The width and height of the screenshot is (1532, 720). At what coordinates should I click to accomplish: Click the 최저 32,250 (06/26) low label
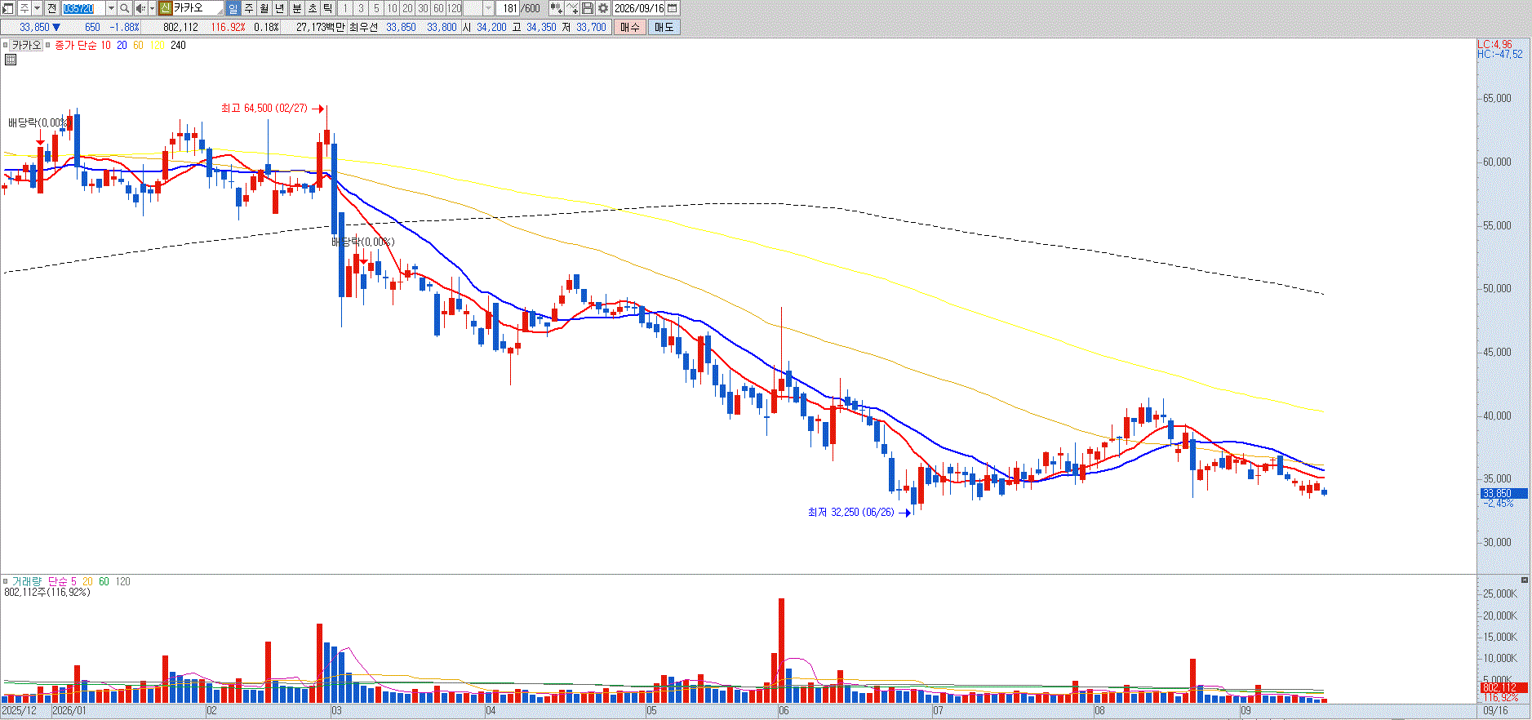[x=851, y=512]
